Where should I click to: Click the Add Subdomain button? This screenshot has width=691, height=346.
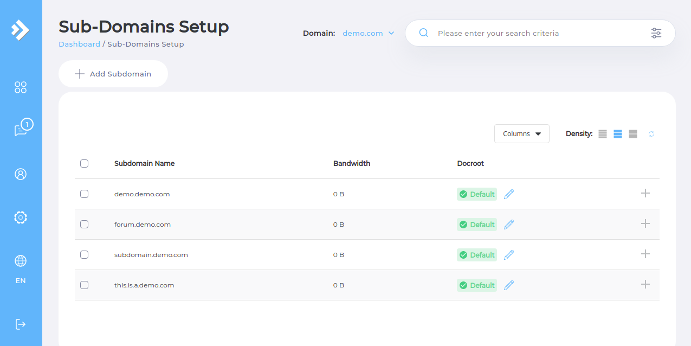113,74
